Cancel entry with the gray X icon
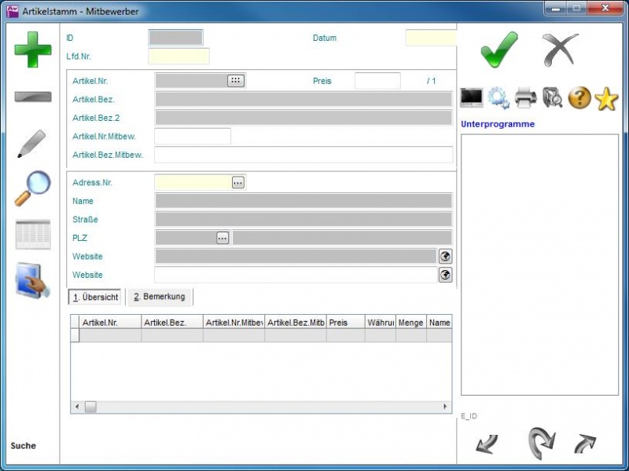Image resolution: width=629 pixels, height=471 pixels. point(561,50)
